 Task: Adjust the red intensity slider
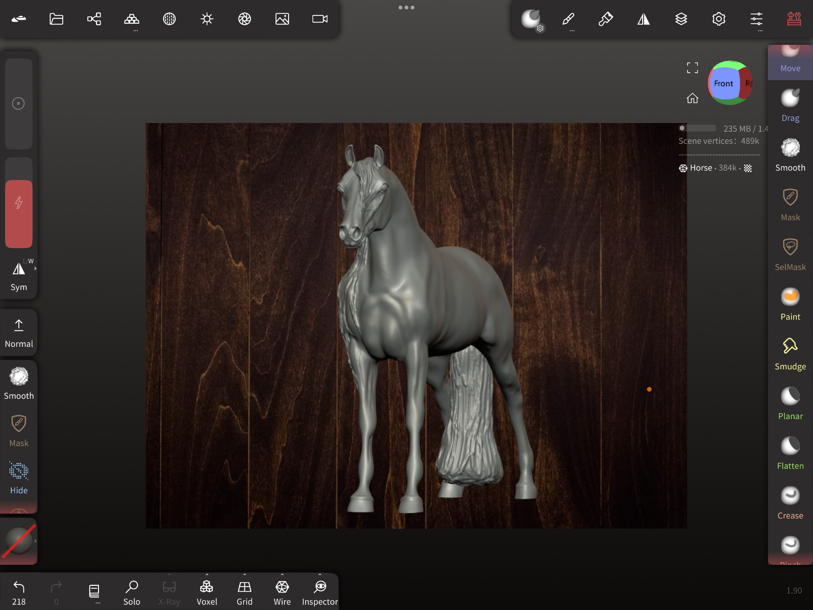pos(19,213)
